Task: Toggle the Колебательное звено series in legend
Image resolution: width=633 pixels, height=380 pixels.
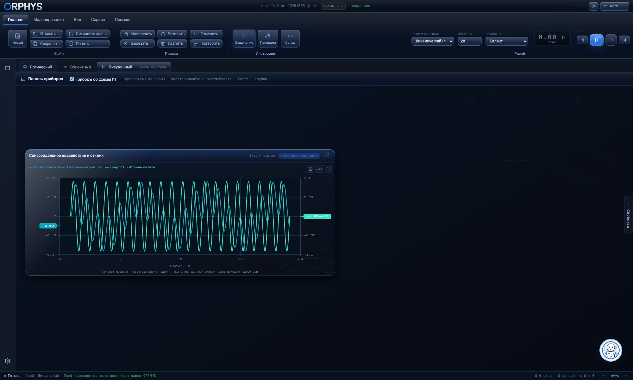Action: pos(65,167)
